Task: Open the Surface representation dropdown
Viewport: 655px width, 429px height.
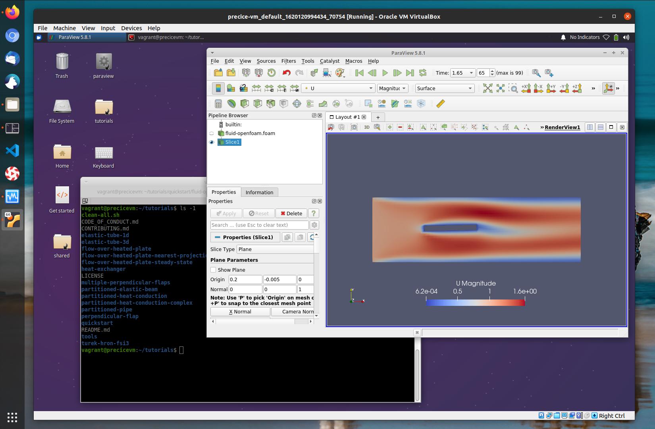Action: [444, 88]
